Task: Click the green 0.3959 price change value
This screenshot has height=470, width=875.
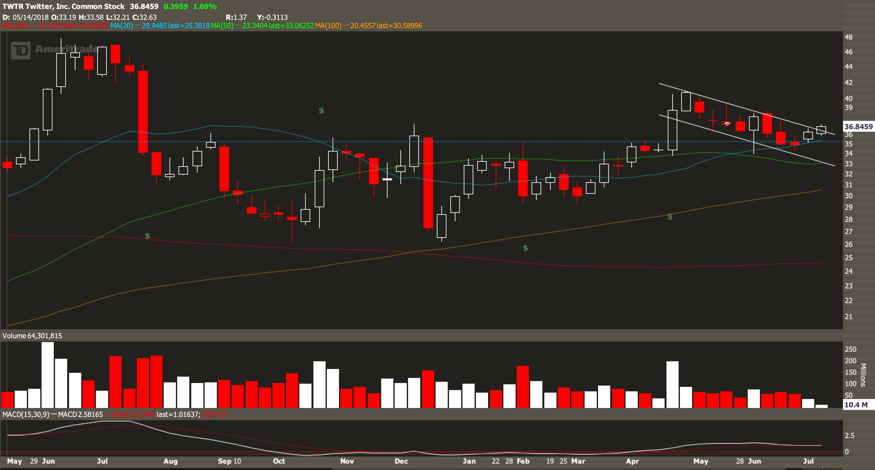Action: pos(176,6)
